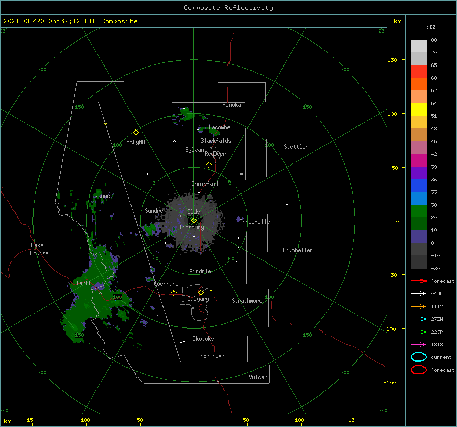The image size is (457, 427).
Task: Click the Airdrie town label
Action: 200,271
